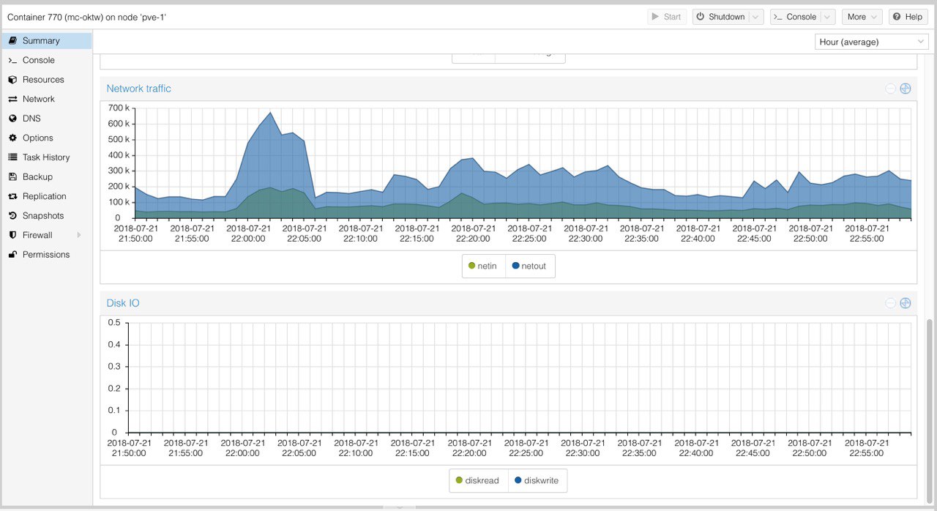
Task: Open the Resources tab
Action: pyautogui.click(x=46, y=80)
